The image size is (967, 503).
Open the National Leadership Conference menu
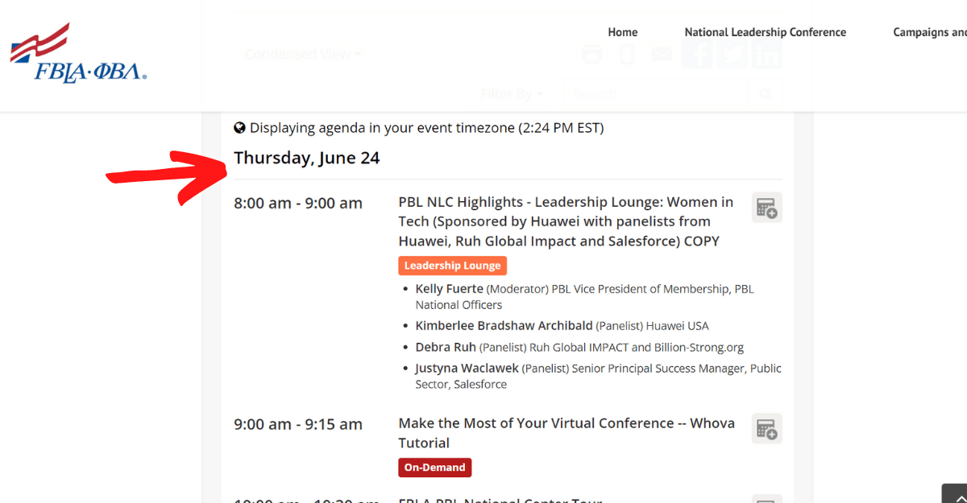coord(765,32)
